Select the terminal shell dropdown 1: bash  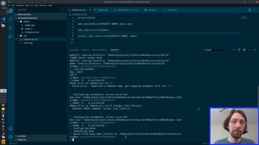(x=216, y=50)
